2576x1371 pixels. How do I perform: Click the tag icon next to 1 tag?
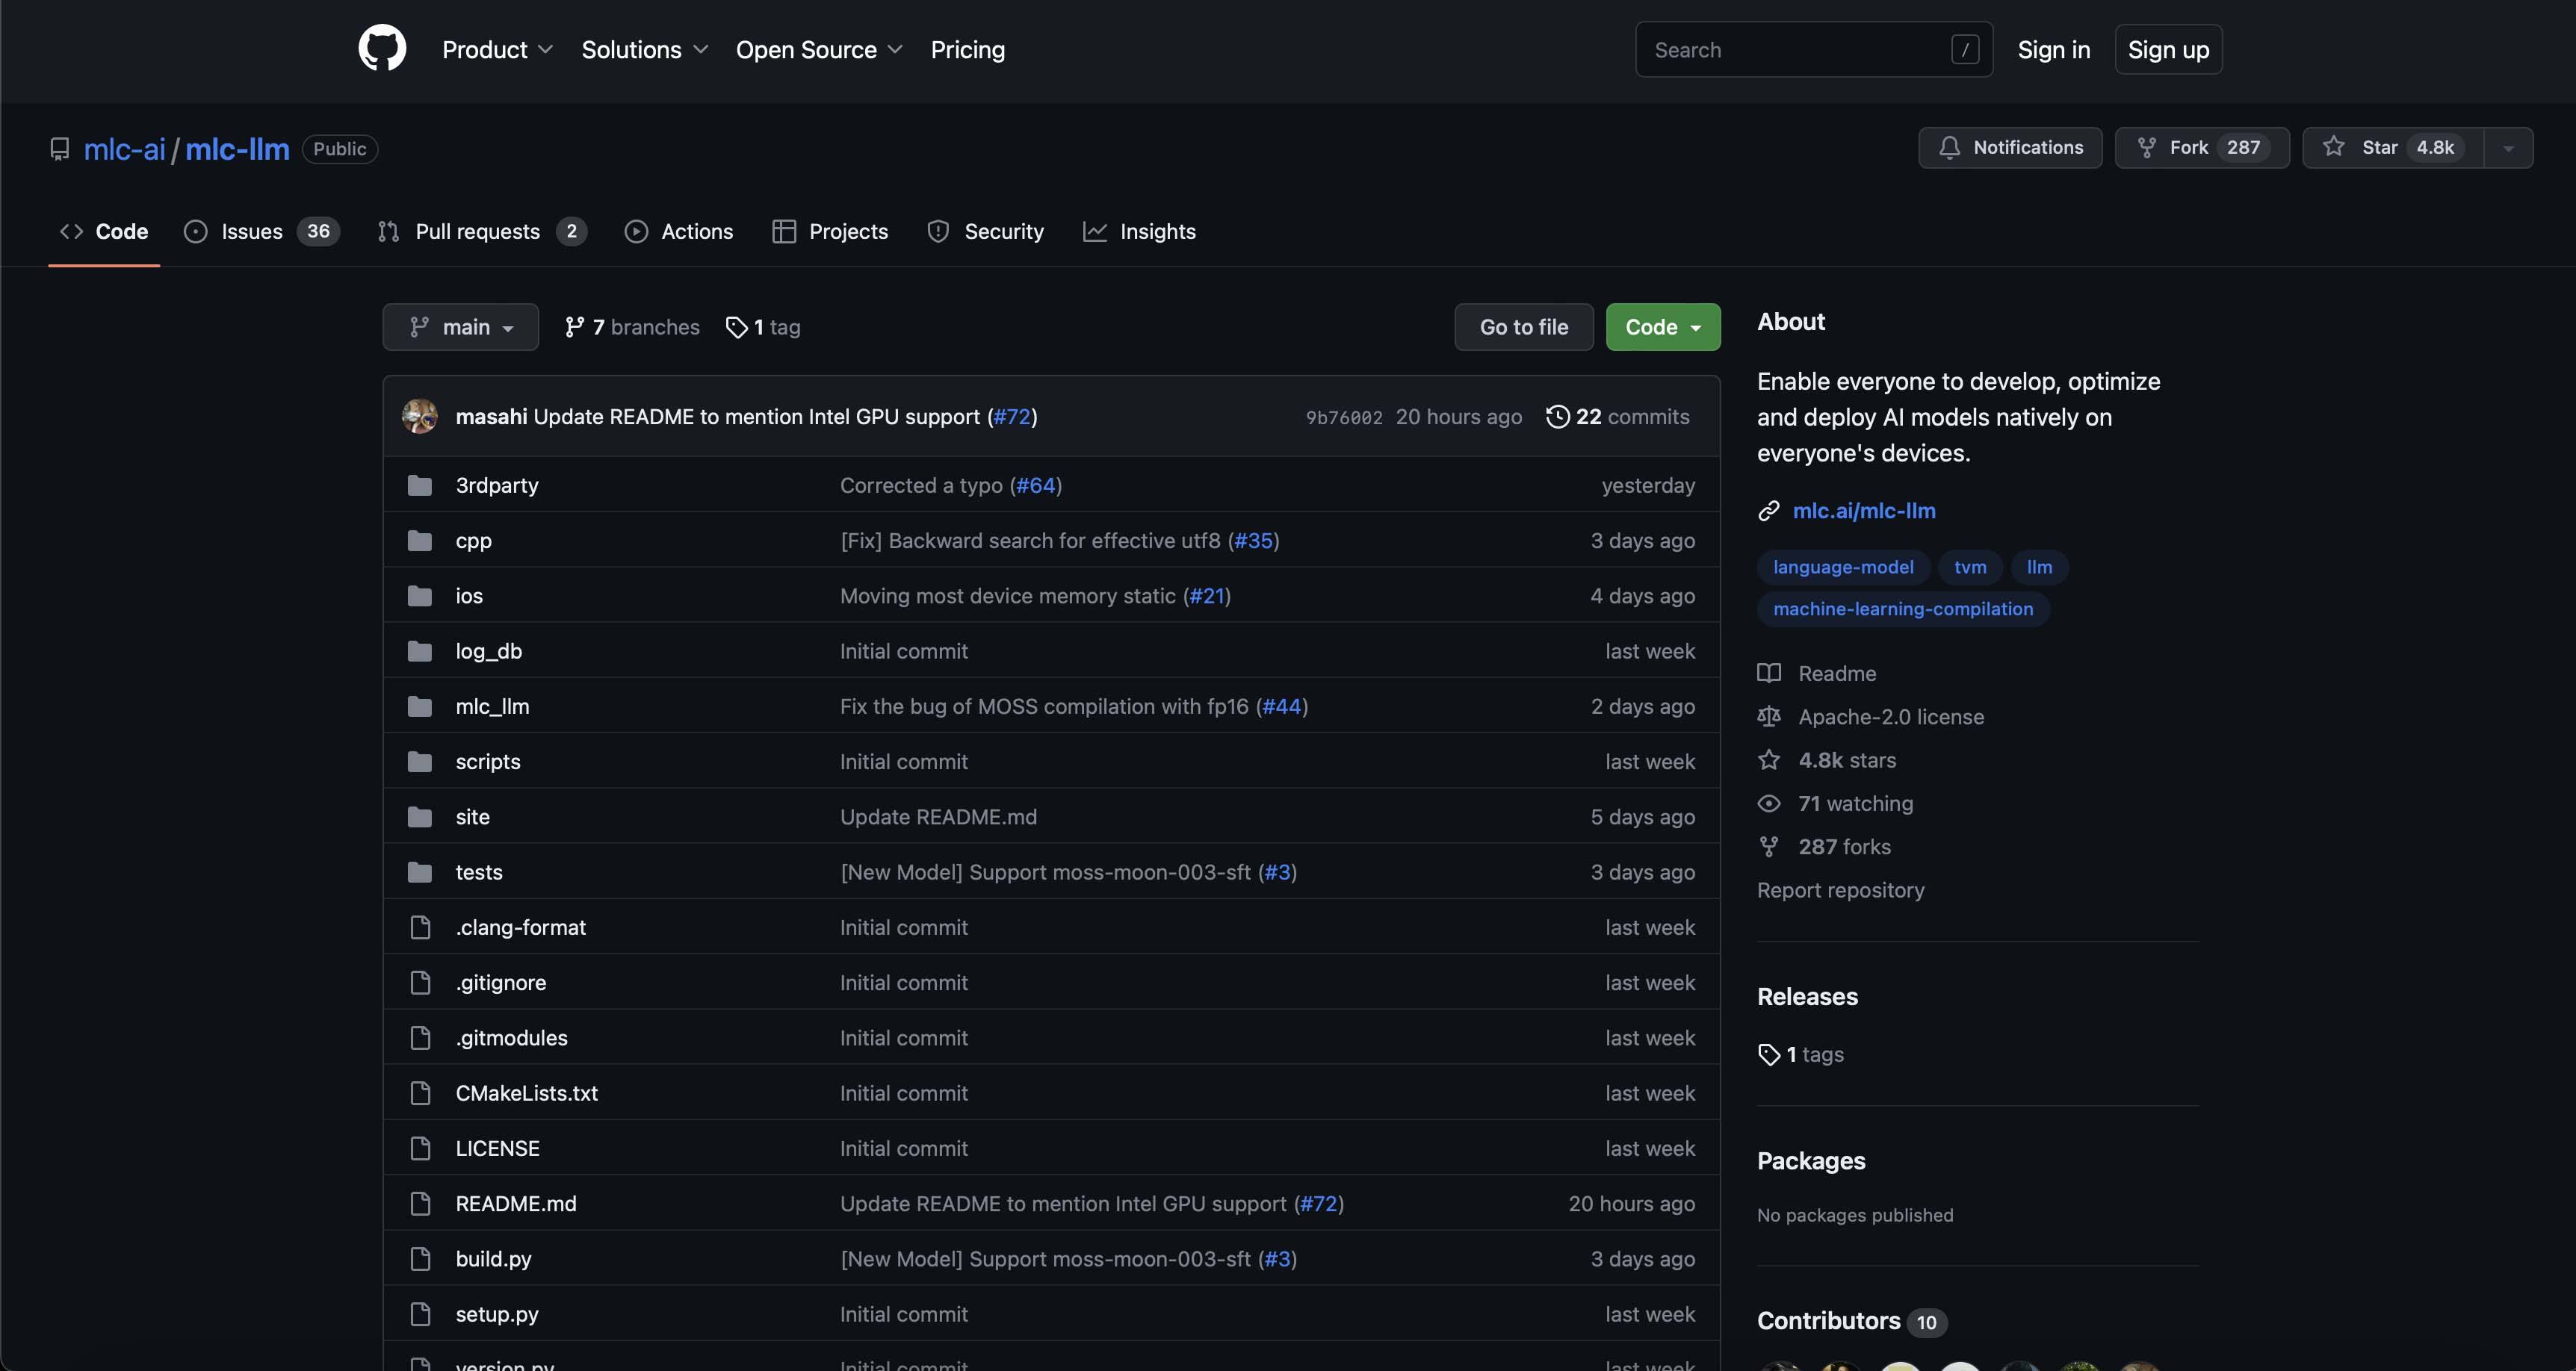click(x=737, y=328)
